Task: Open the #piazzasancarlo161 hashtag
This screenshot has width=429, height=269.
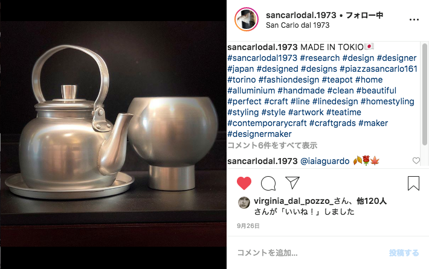Action: (378, 69)
